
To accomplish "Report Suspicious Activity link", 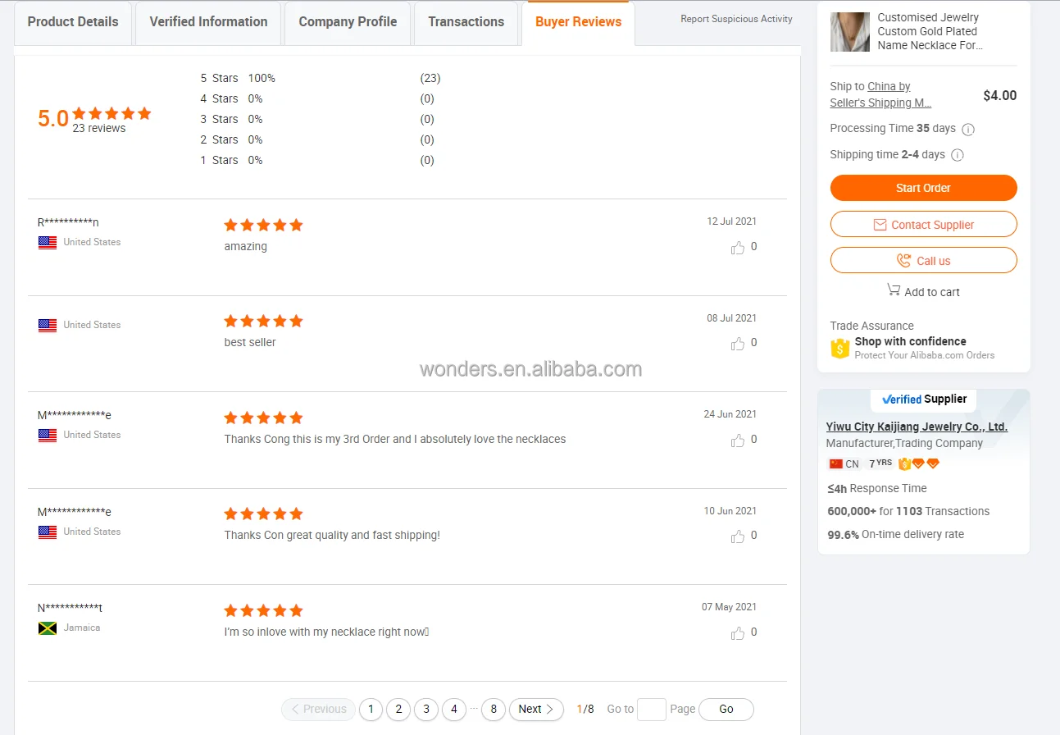I will click(x=736, y=19).
